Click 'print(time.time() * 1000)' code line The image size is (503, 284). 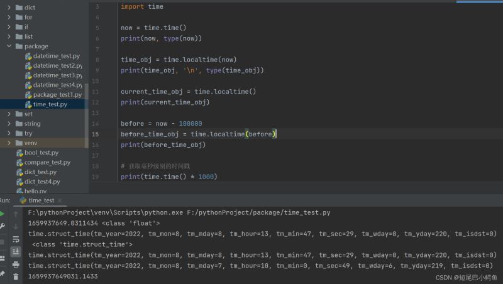pos(169,177)
